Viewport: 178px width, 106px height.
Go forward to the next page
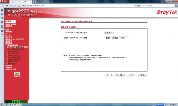pos(11,6)
